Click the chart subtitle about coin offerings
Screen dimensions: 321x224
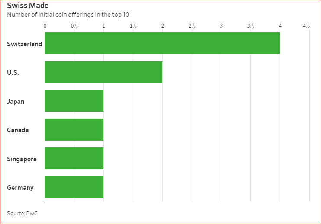point(68,15)
